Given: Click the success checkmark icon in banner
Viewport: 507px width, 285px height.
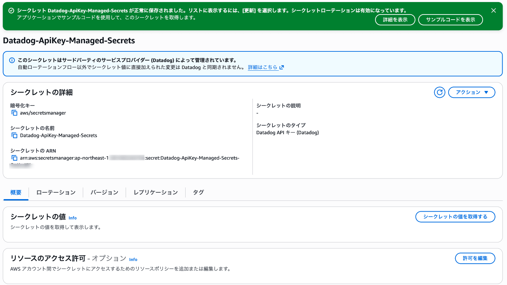Looking at the screenshot, I should coord(11,10).
